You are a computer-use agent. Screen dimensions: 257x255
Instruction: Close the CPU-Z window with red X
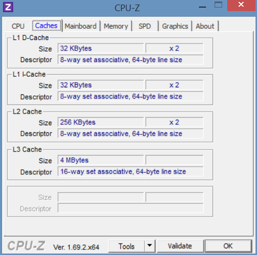pos(241,5)
